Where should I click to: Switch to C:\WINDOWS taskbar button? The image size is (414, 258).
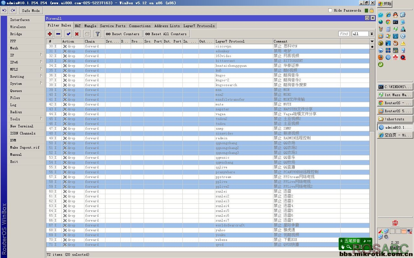point(395,87)
